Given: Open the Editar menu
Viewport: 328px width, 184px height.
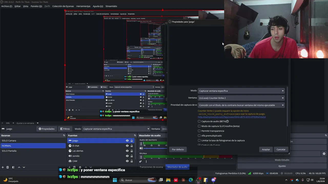Looking at the screenshot, I should pos(18,6).
